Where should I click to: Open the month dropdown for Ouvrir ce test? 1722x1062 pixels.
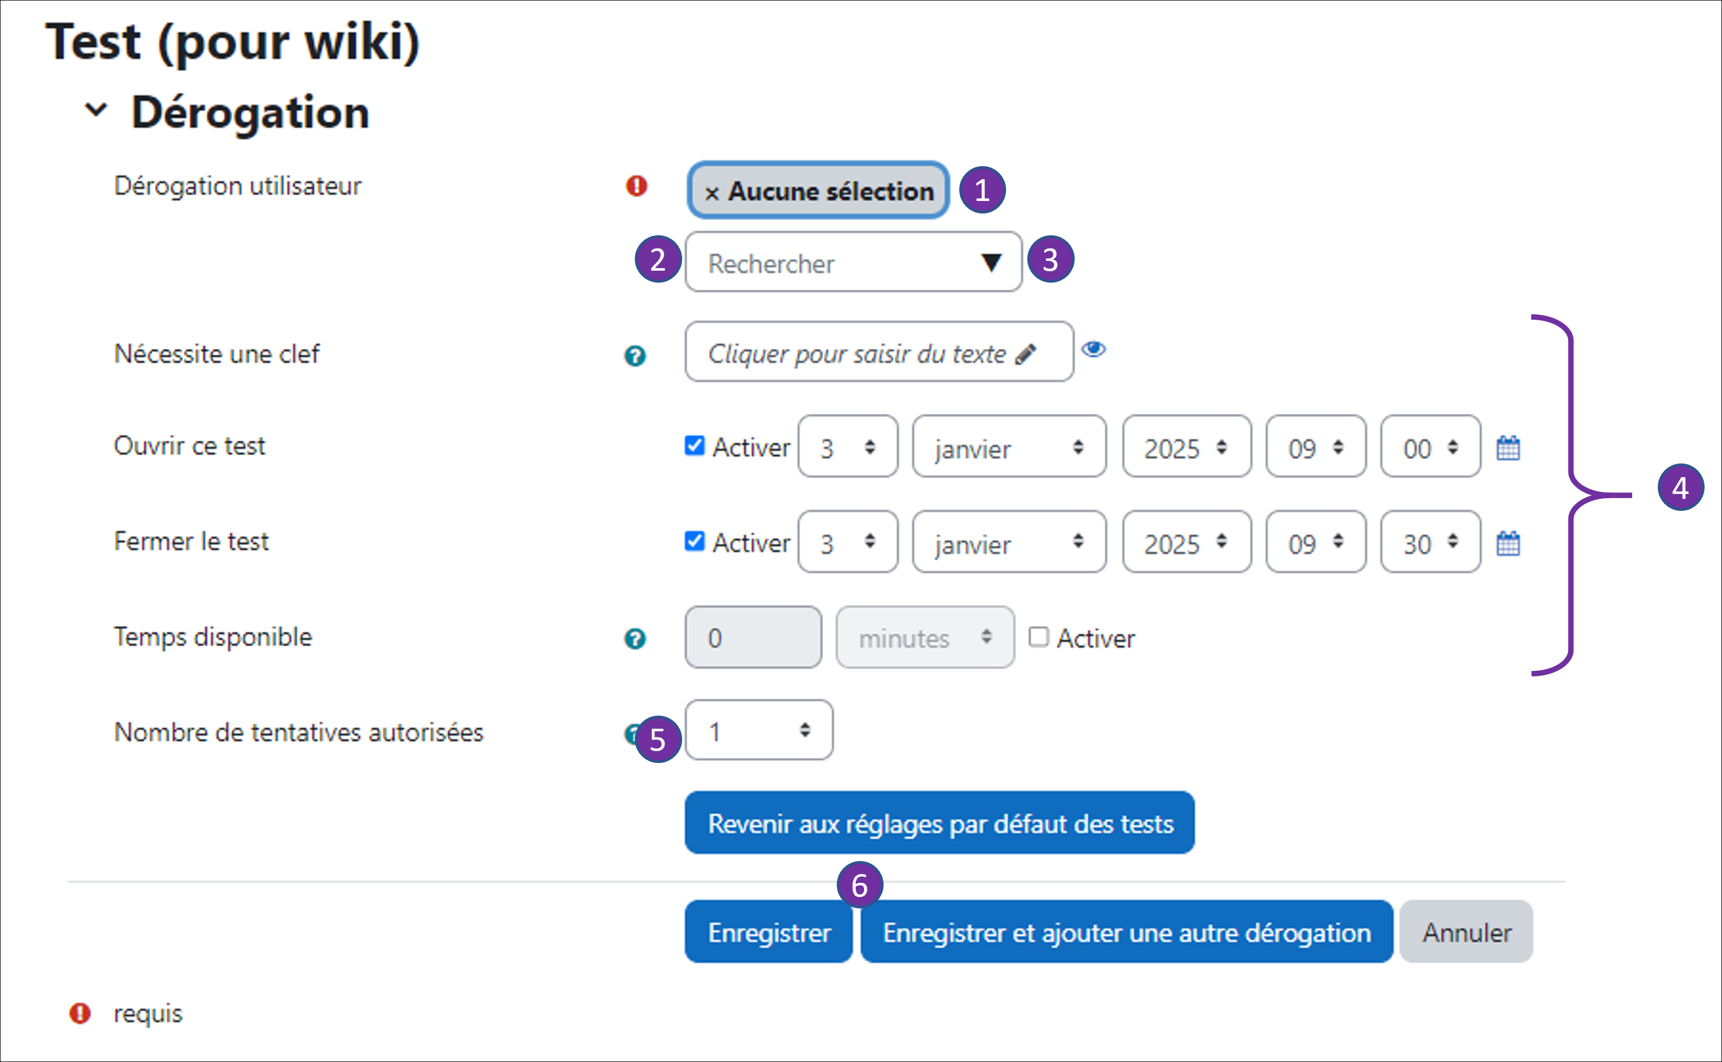tap(1009, 448)
